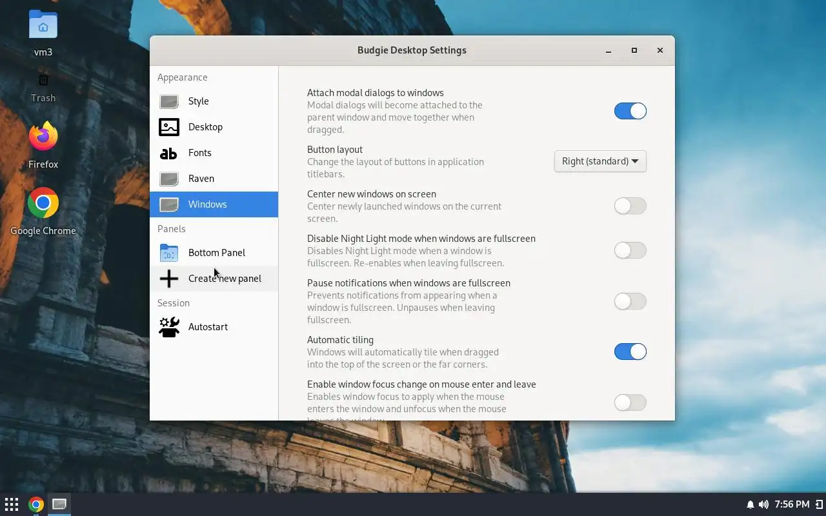Open Raven sidebar icon next to the clock
The height and width of the screenshot is (516, 826).
coord(820,504)
